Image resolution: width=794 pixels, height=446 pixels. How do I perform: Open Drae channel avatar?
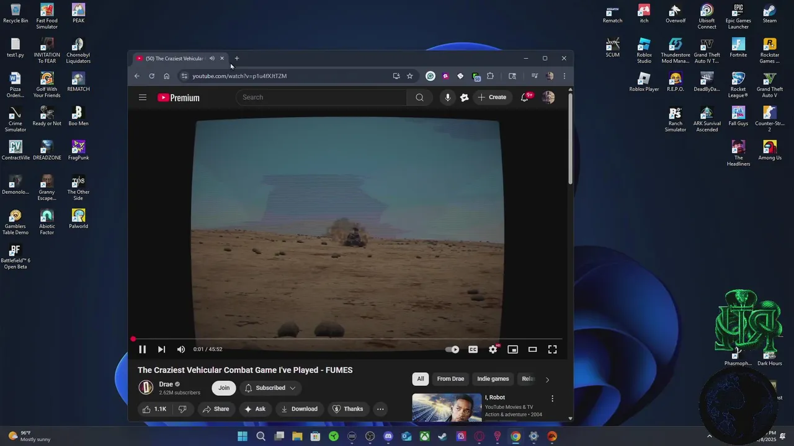tap(146, 388)
